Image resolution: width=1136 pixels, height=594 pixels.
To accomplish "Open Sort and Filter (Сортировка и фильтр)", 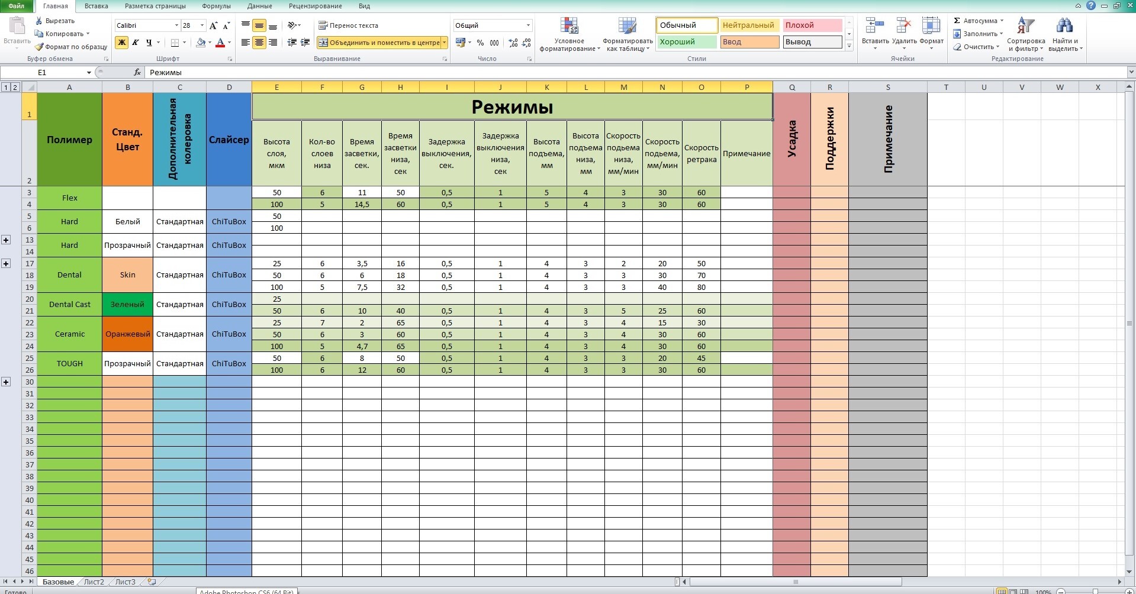I will (x=1026, y=34).
